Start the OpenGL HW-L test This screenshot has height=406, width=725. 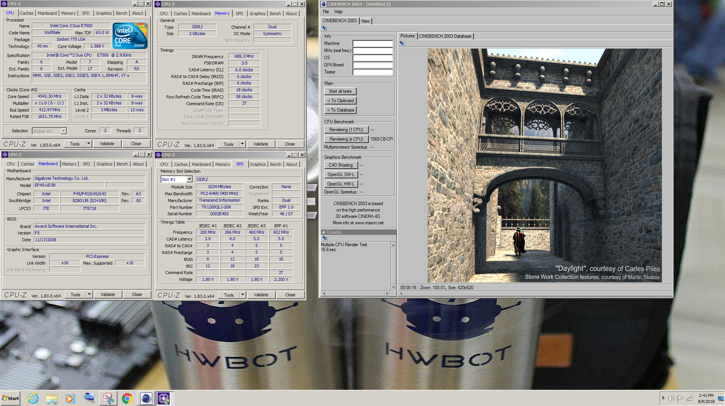pos(340,184)
